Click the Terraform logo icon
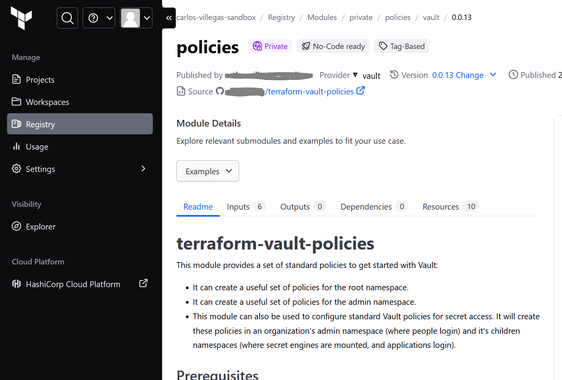 tap(21, 18)
